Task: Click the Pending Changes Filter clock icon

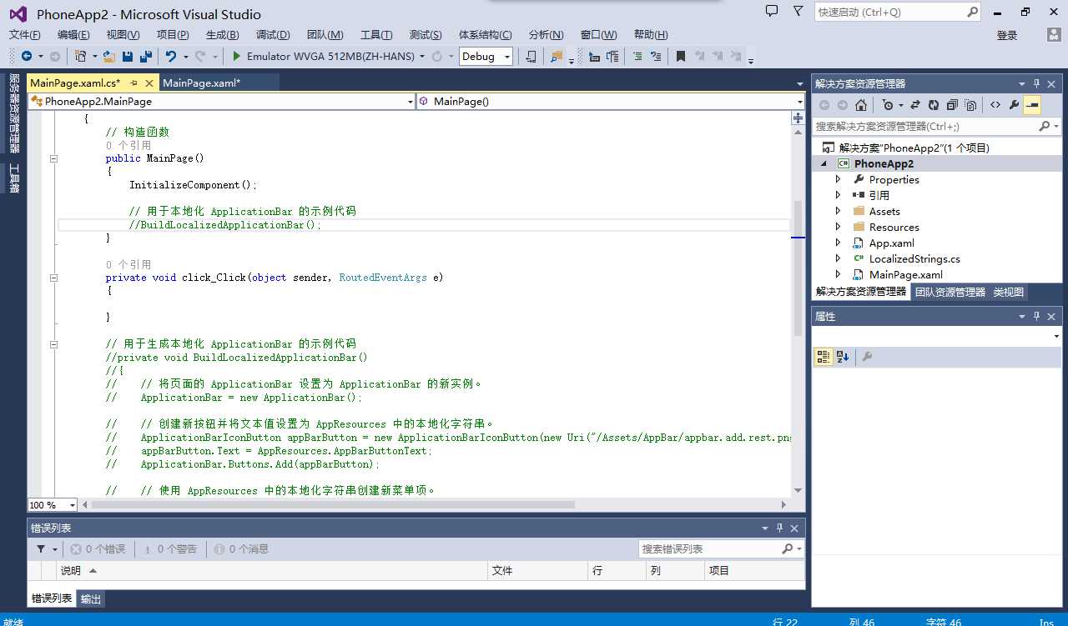Action: [x=888, y=105]
